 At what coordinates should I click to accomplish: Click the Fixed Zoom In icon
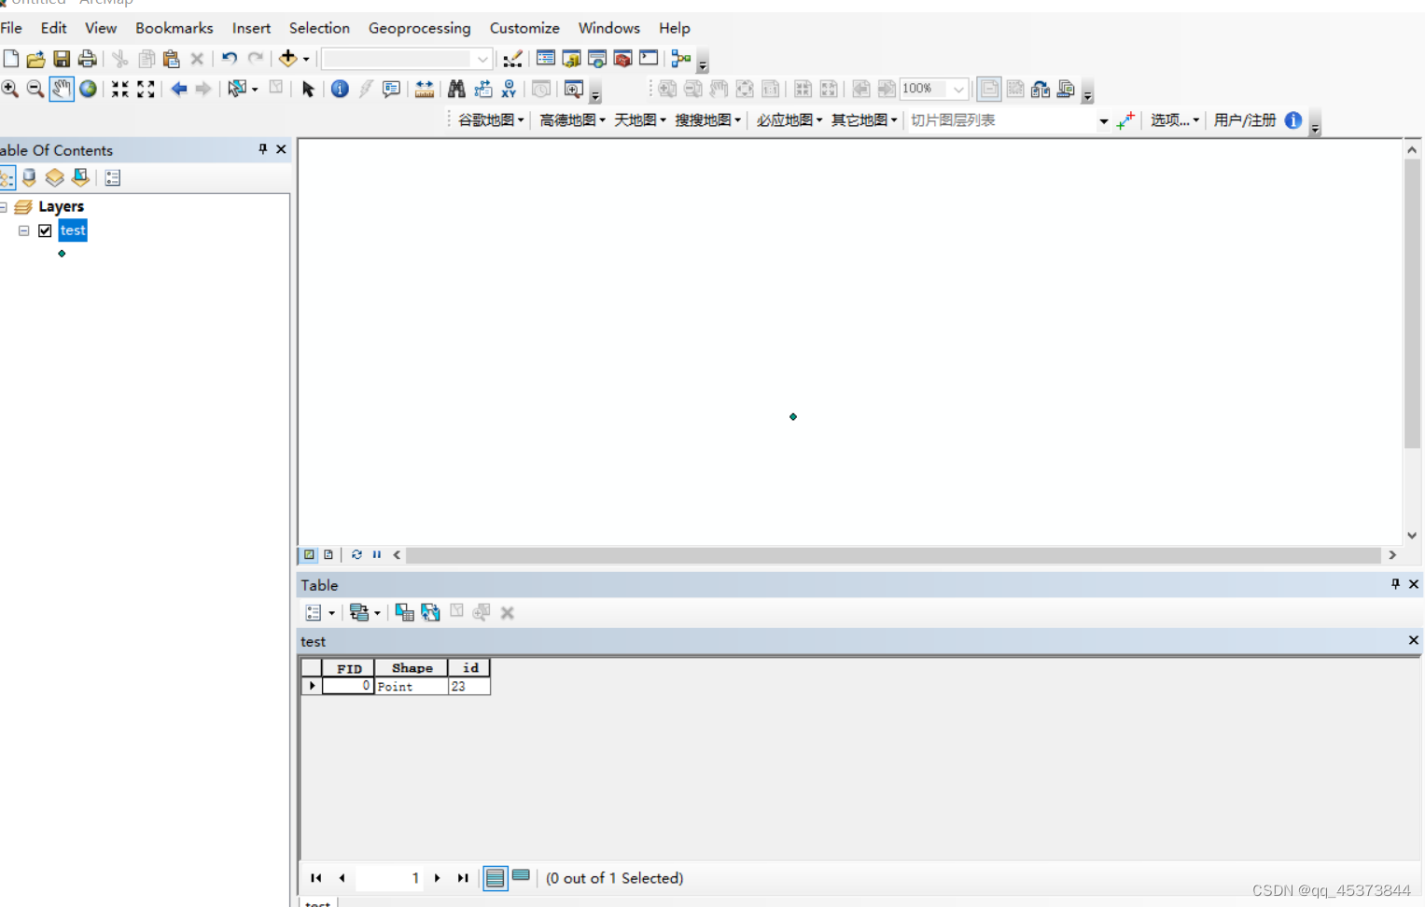120,89
